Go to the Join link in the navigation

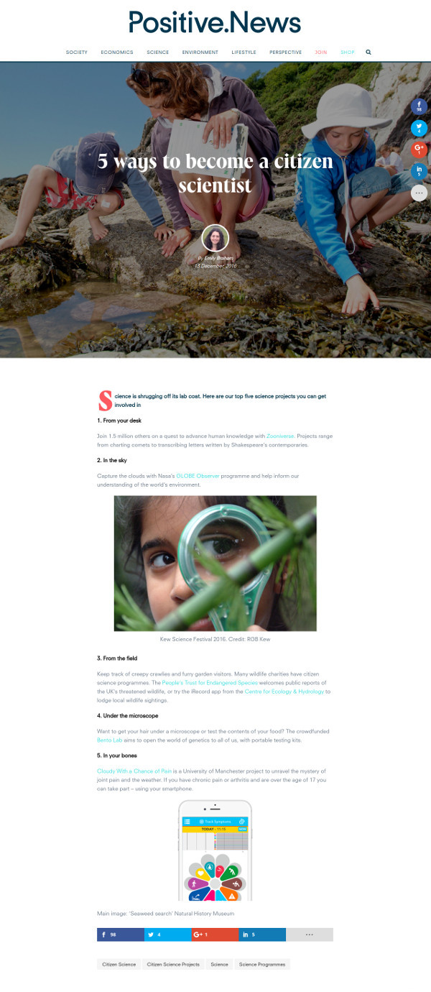(320, 52)
